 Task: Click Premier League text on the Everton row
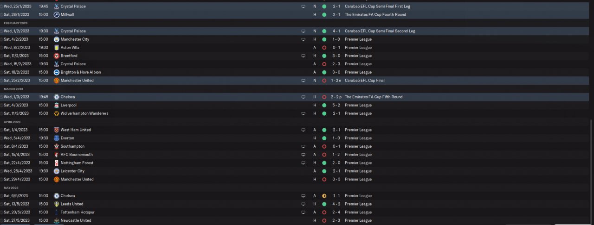[358, 138]
